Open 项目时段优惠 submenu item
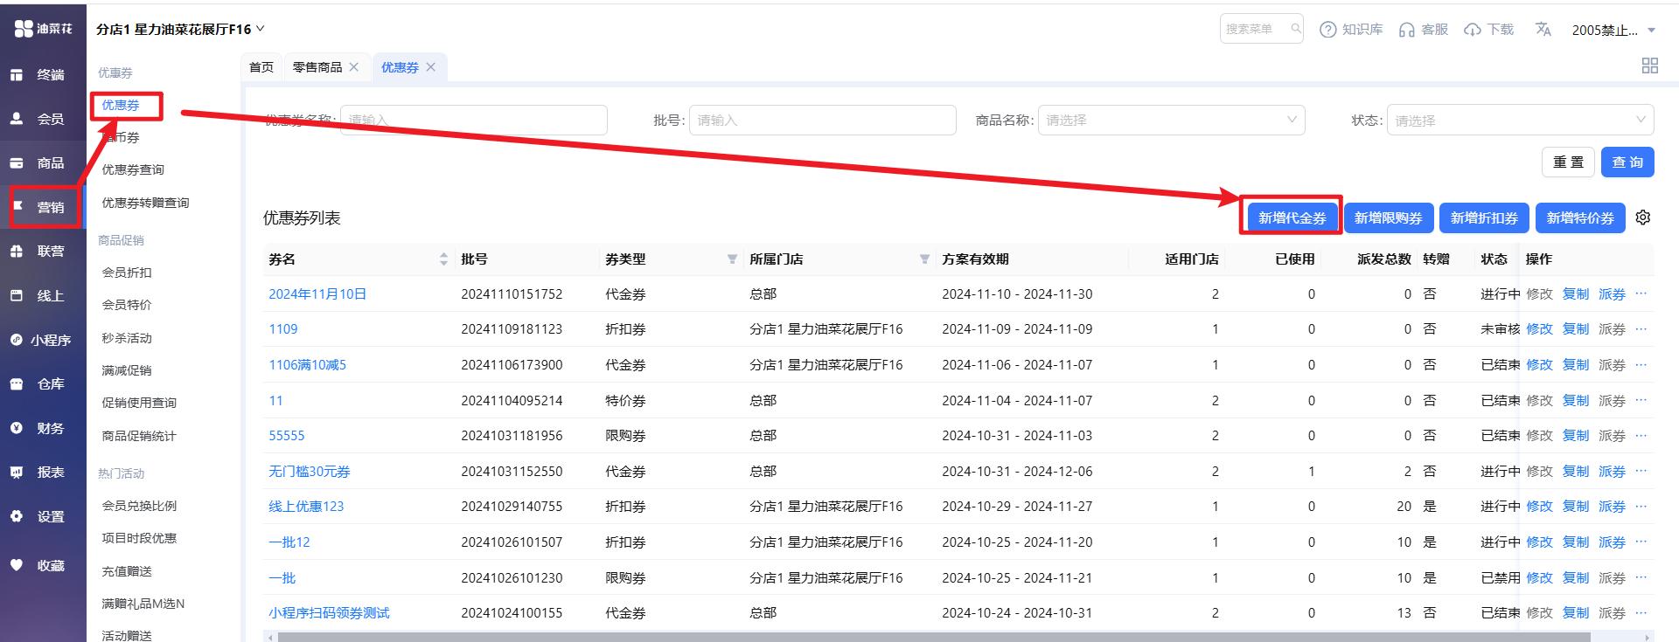The height and width of the screenshot is (642, 1679). tap(139, 538)
